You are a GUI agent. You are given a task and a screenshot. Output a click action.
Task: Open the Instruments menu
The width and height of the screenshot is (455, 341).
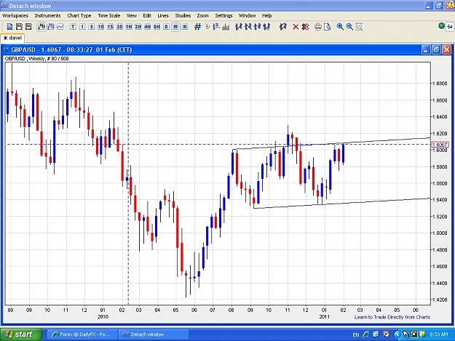point(47,16)
